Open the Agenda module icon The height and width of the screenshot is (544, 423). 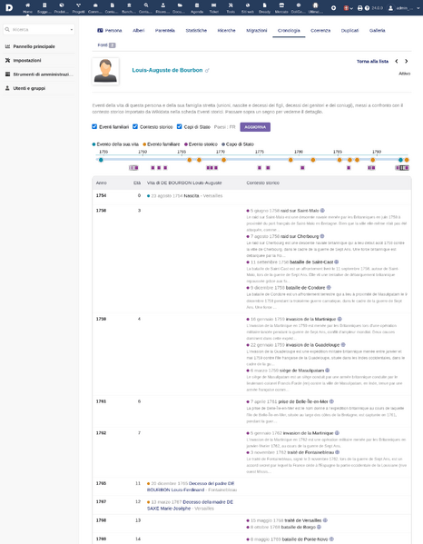[197, 5]
